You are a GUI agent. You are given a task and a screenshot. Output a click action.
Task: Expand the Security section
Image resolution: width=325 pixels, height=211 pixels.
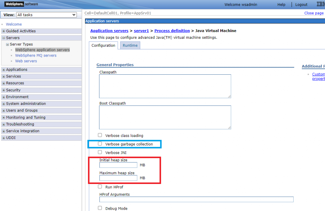coord(3,90)
